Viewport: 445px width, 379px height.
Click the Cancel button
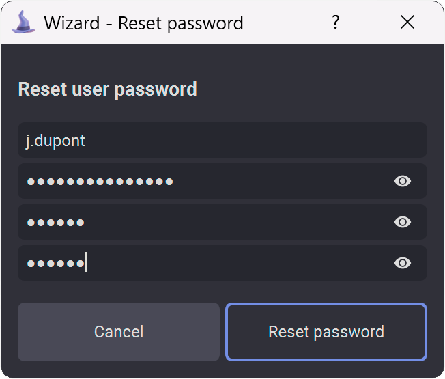119,332
